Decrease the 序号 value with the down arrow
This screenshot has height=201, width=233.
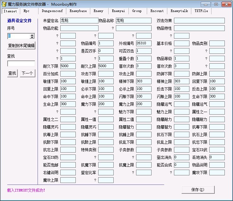[x=32, y=37]
